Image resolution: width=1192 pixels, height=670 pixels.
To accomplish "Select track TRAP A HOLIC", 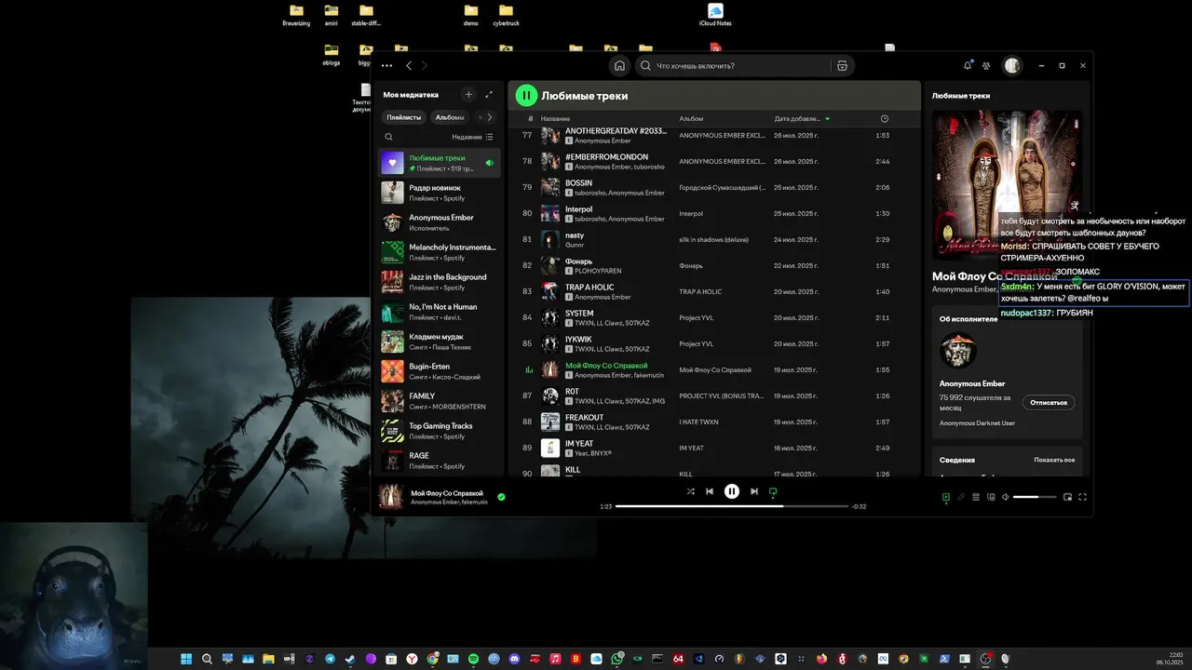I will [714, 291].
